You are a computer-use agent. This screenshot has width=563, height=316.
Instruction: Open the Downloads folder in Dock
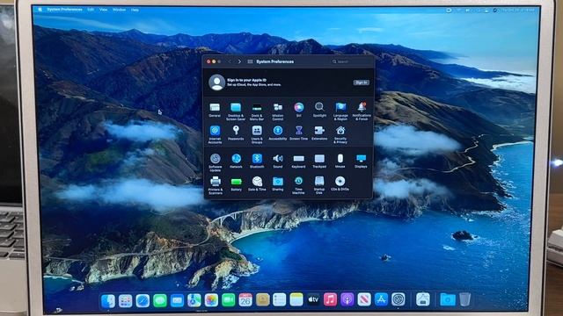pos(448,298)
